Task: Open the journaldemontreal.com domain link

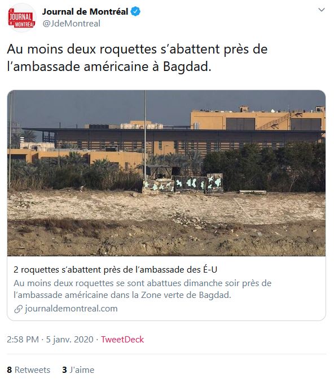Action: 71,309
